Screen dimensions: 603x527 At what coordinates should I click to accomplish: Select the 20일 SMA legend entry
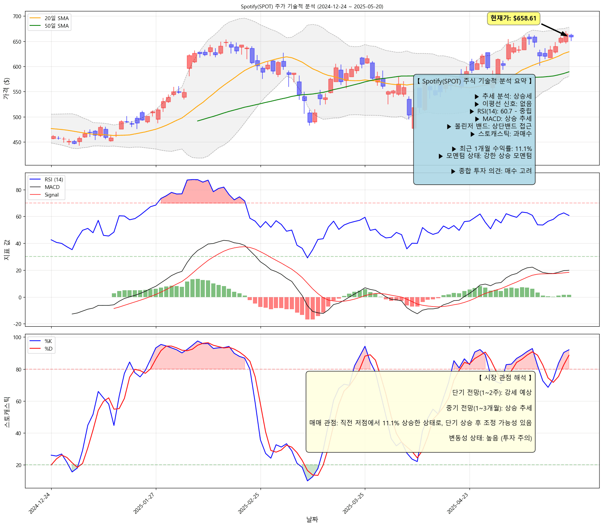click(x=49, y=18)
